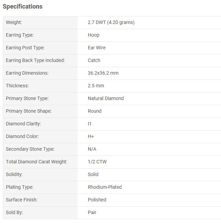The height and width of the screenshot is (223, 221).
Task: Click the Pair value in Sold By row
Action: 92,212
